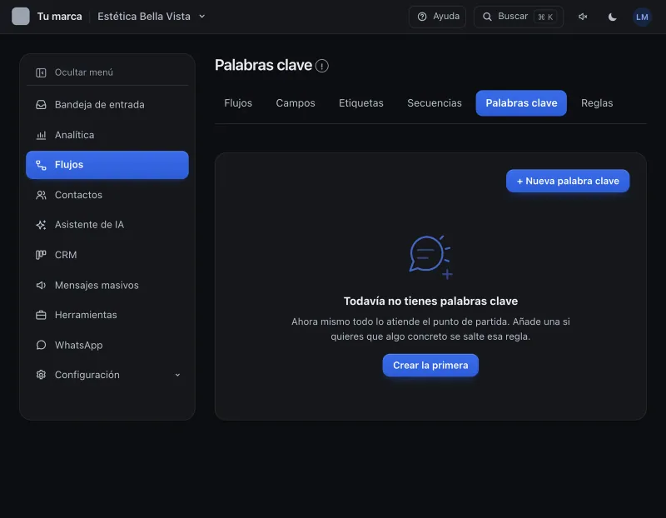Image resolution: width=666 pixels, height=518 pixels.
Task: Click the ⌘ K shortcut badge
Action: 545,17
